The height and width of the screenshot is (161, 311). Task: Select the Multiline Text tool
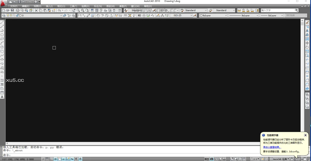(2, 97)
